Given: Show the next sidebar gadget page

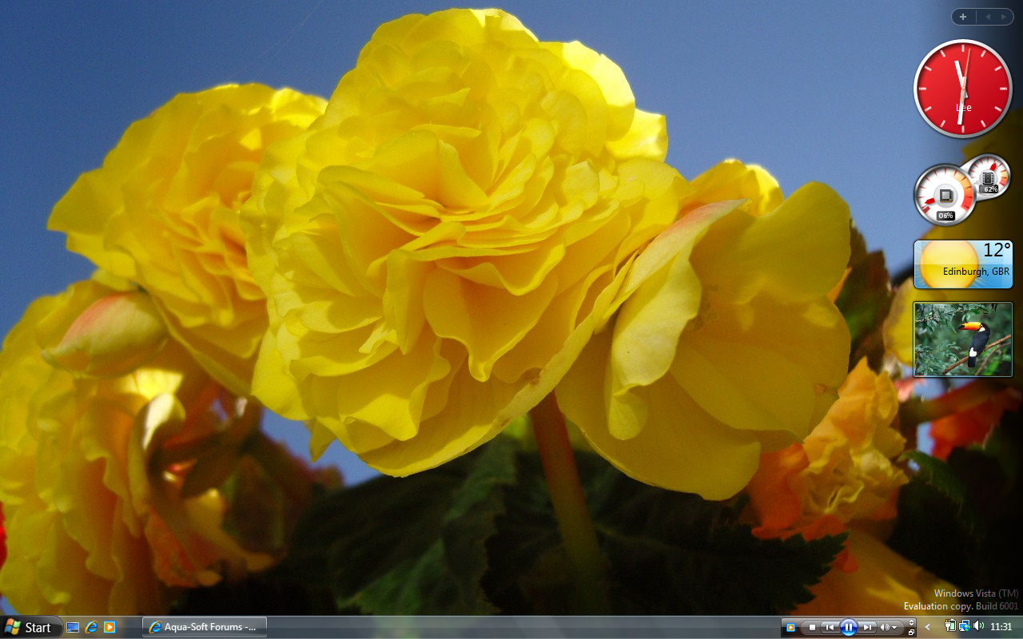Looking at the screenshot, I should 1004,17.
